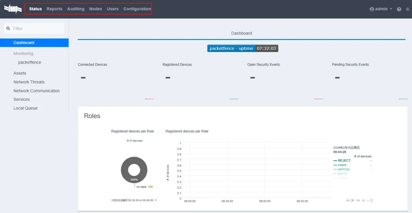The height and width of the screenshot is (213, 412).
Task: Toggle the REJECT legend series
Action: 344,161
